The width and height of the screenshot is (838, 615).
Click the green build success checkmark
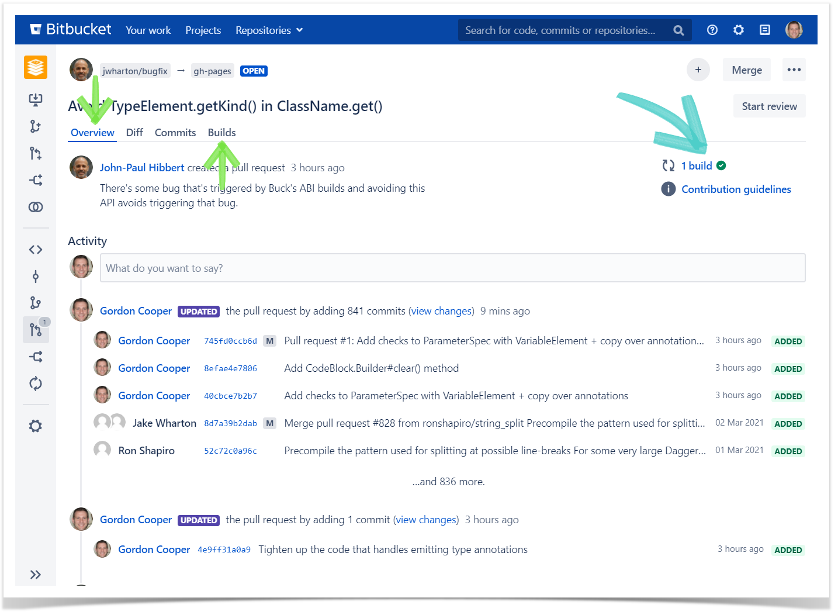721,165
